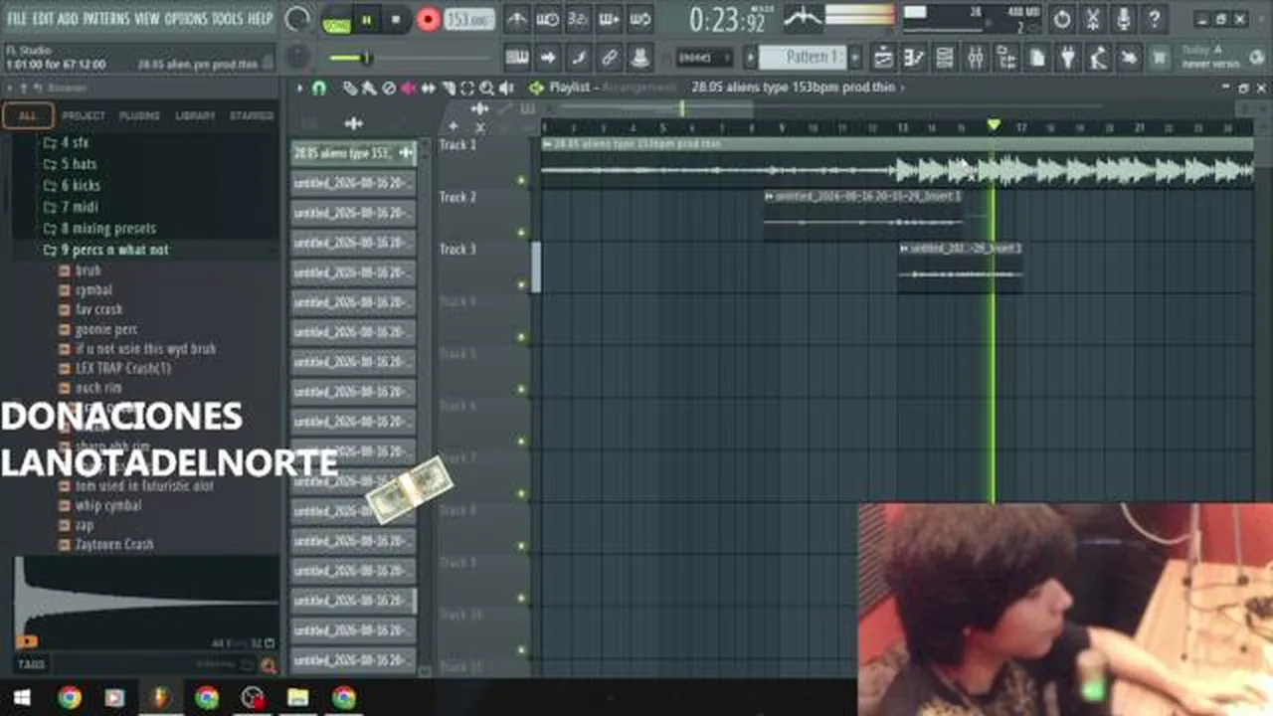Toggle the playlist snap magnet
Viewport: 1273px width, 716px height.
pyautogui.click(x=319, y=89)
